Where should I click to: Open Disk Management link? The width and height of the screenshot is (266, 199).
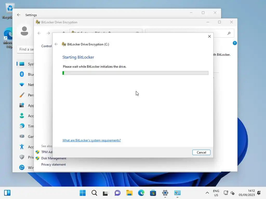[54, 158]
